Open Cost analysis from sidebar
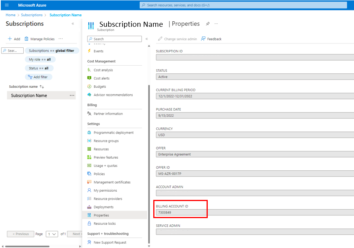Screen dimensions: 354x248 [103, 70]
